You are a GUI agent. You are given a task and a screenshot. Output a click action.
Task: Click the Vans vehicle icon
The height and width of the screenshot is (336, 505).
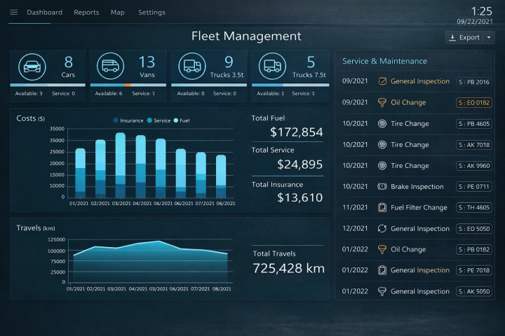click(x=112, y=66)
